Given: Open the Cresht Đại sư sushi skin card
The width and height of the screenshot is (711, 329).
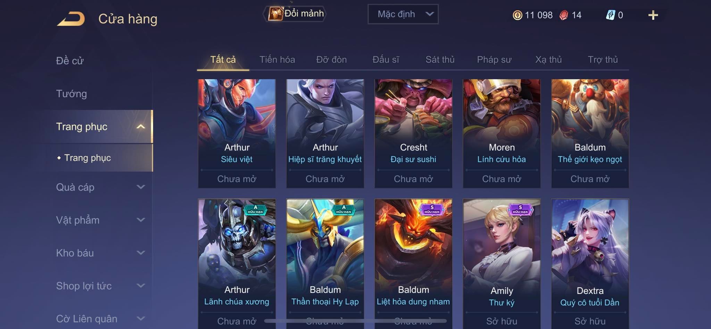Looking at the screenshot, I should (x=413, y=133).
